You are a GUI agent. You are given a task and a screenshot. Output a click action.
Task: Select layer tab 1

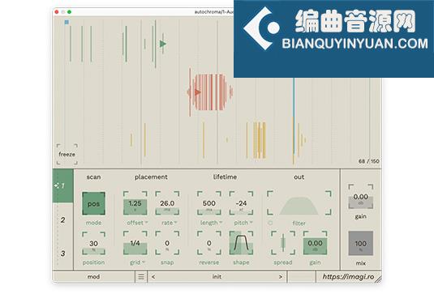tap(62, 185)
